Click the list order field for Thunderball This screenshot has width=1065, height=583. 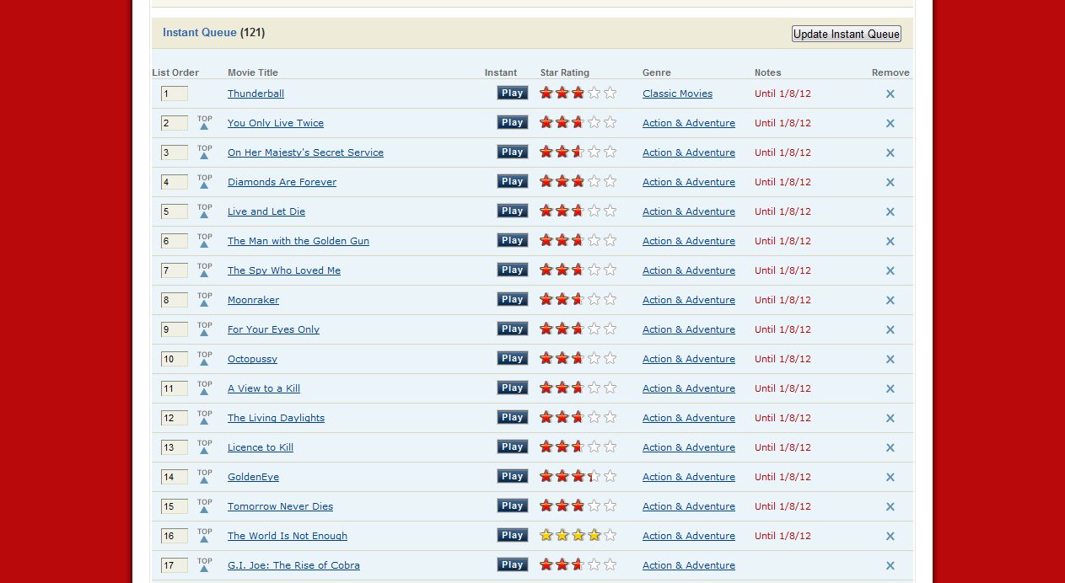[x=174, y=94]
